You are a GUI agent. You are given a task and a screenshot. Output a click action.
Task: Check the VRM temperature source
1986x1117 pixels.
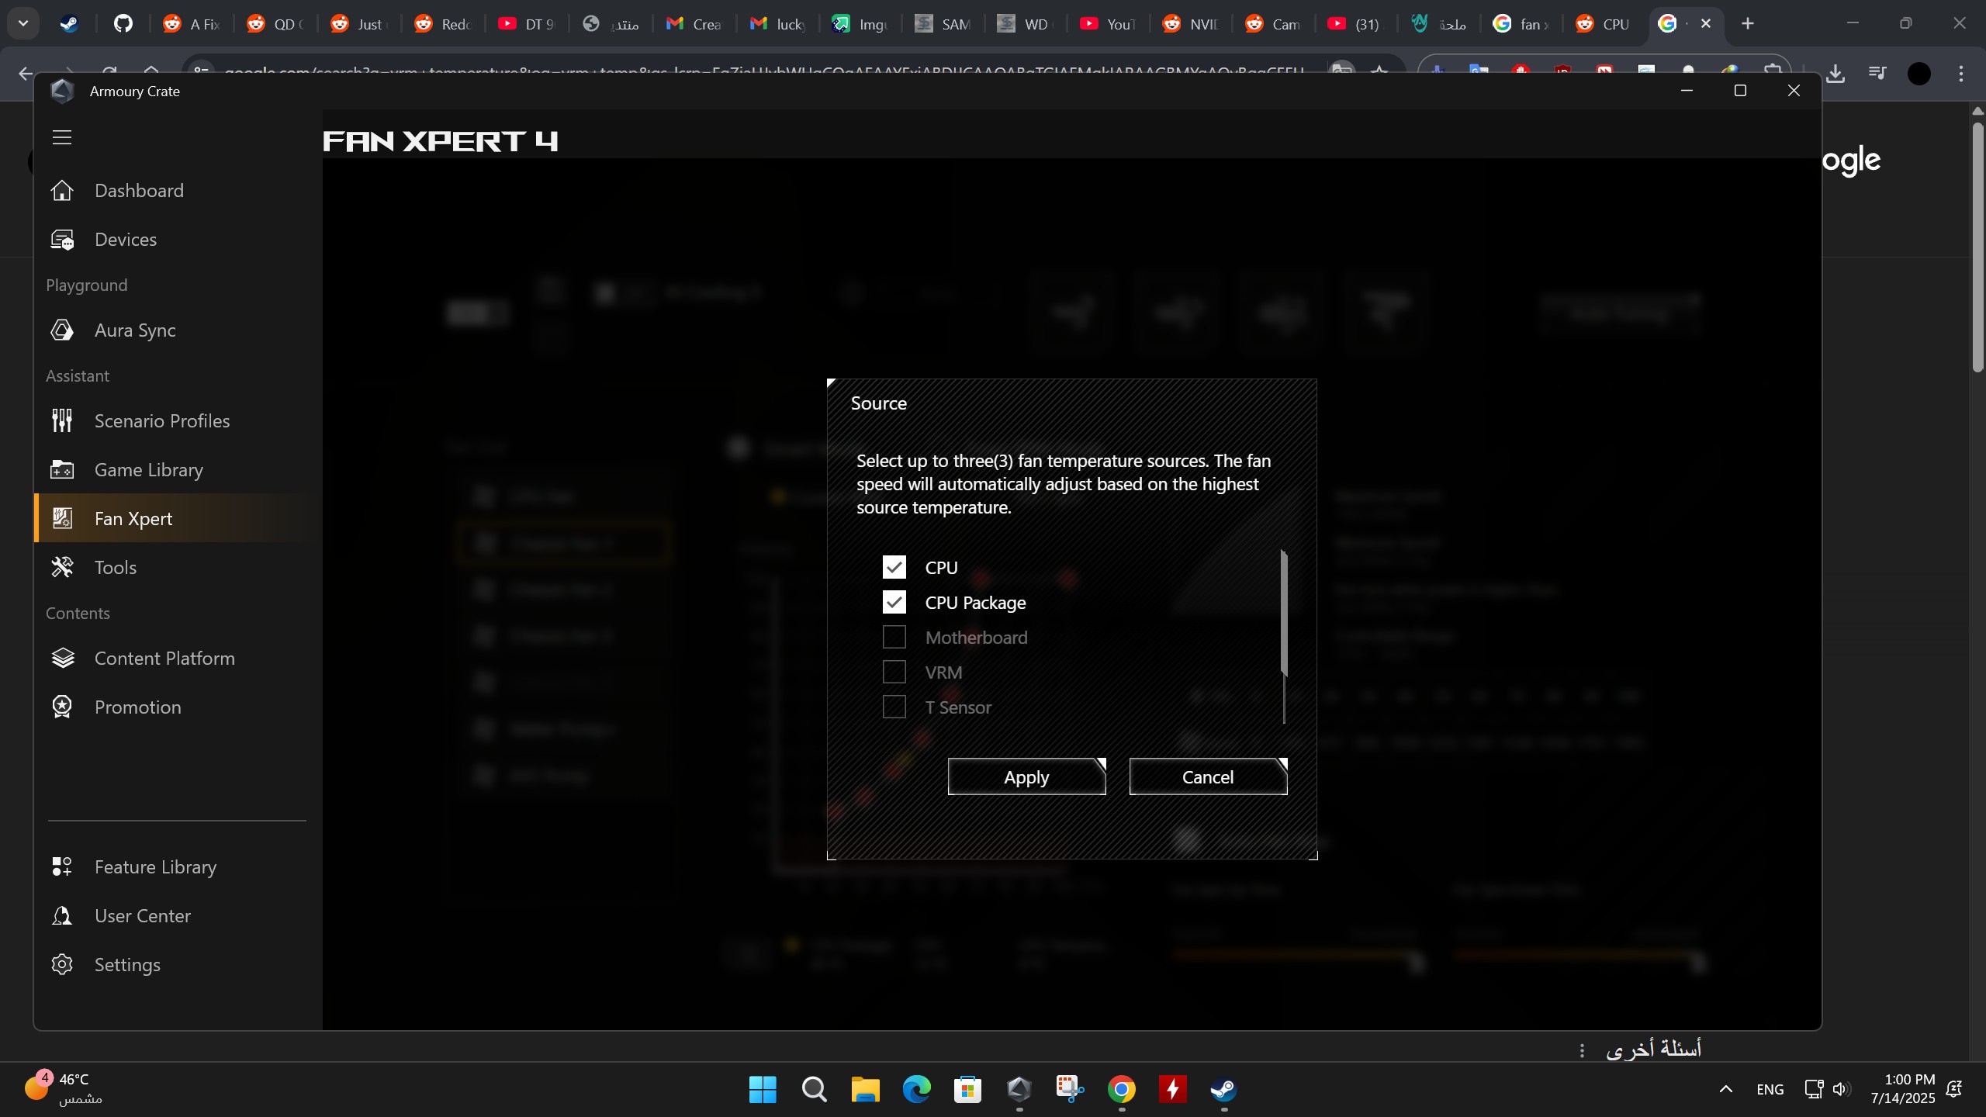point(894,672)
